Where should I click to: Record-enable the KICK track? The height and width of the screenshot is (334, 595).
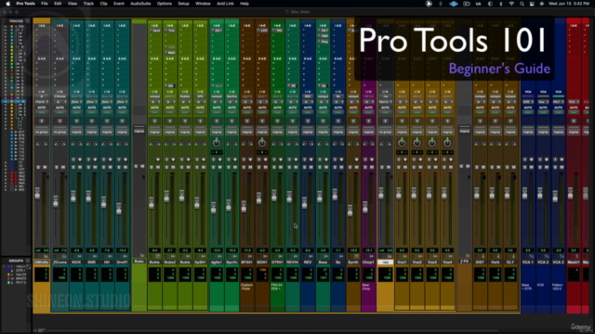(80, 160)
